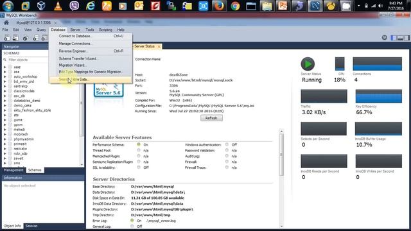Expand the auto_workshop schema
Image resolution: width=411 pixels, height=231 pixels.
click(5, 77)
